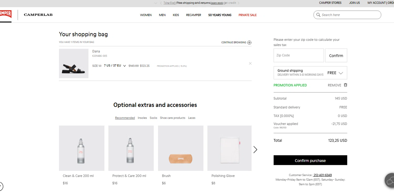Call customer service number 212-401-6349
The width and height of the screenshot is (394, 195).
pyautogui.click(x=323, y=175)
